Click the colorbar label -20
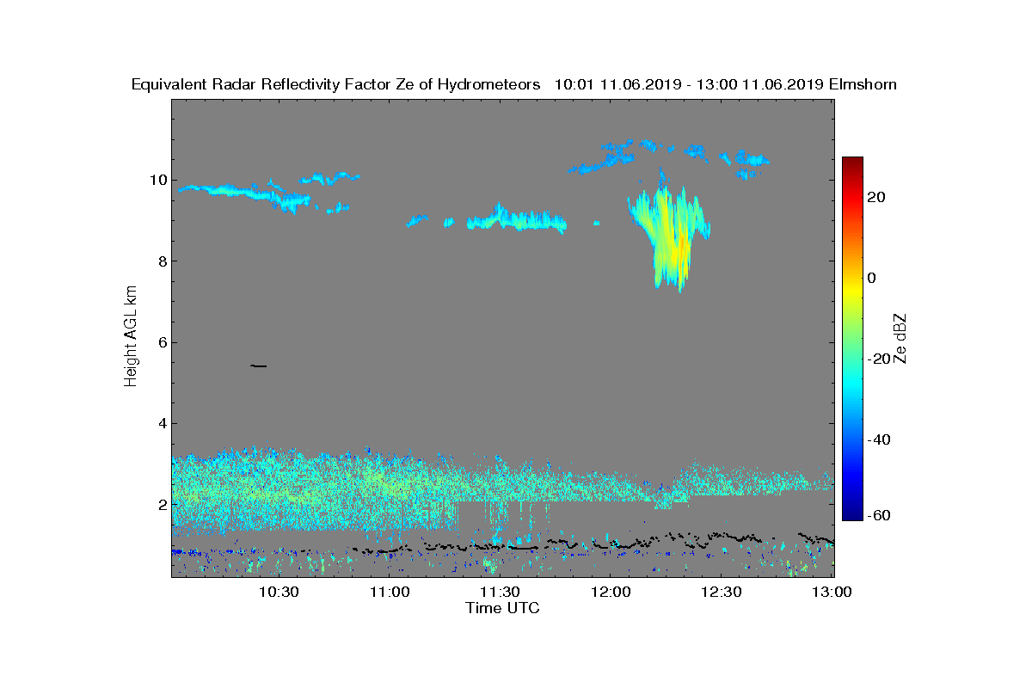 coord(879,359)
